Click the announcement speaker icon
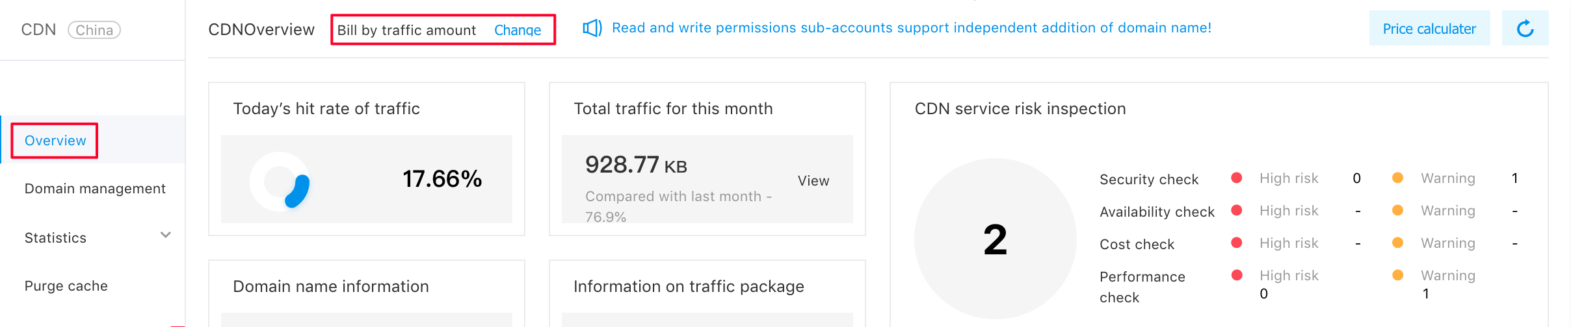The width and height of the screenshot is (1571, 327). [592, 28]
